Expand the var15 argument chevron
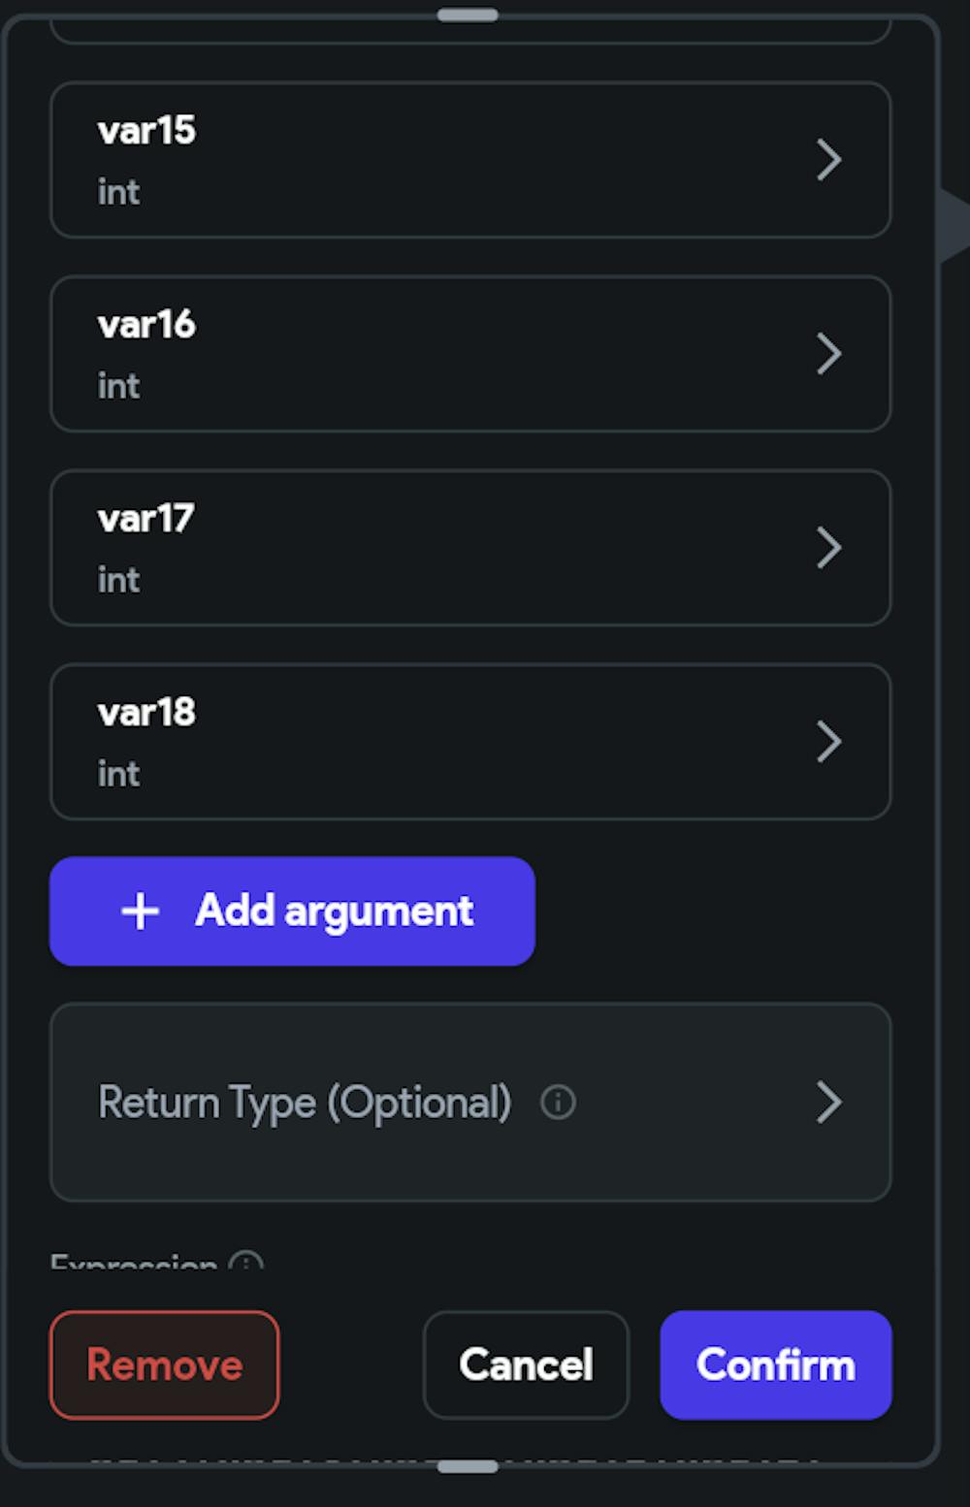The image size is (970, 1507). [x=828, y=160]
